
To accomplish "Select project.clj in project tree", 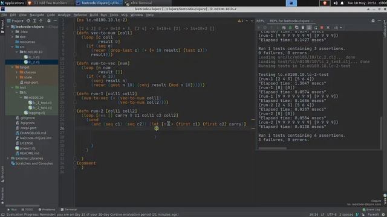I will click(x=27, y=148).
